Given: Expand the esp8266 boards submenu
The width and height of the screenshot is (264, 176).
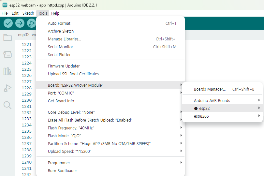Looking at the screenshot, I should tap(222, 116).
